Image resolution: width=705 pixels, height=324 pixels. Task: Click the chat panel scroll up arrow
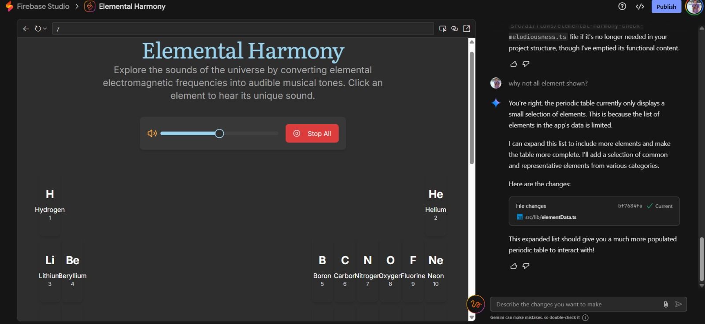(x=701, y=28)
